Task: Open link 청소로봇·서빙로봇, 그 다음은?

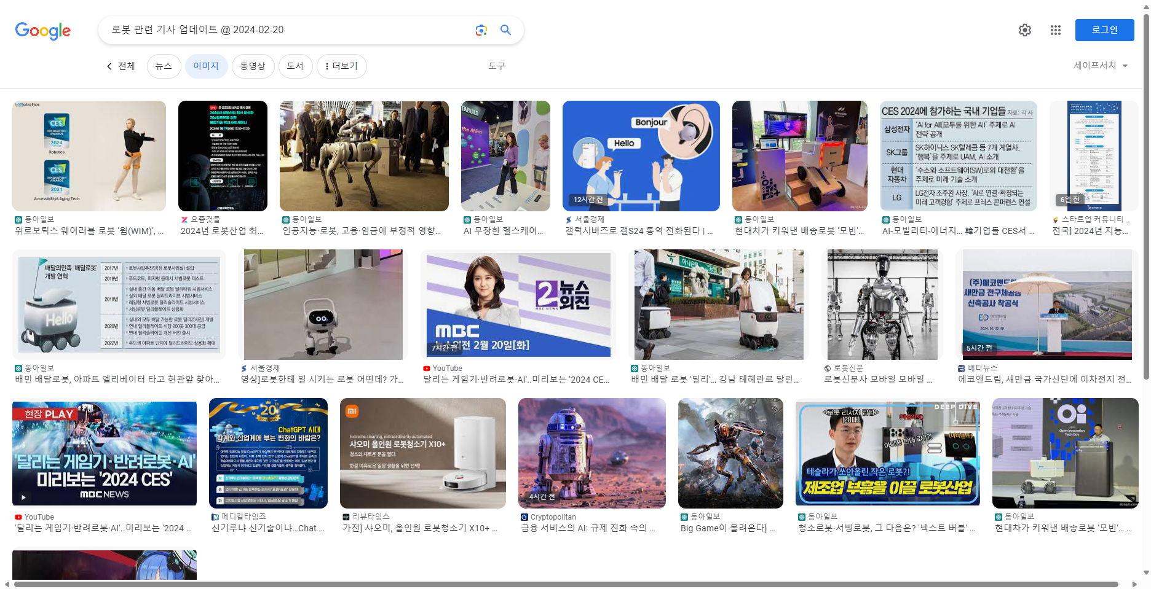Action: tap(887, 528)
